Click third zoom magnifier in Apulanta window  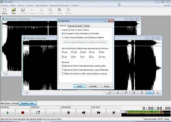tap(126, 92)
